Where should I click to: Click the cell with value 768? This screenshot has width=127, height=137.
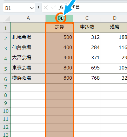(x=87, y=78)
